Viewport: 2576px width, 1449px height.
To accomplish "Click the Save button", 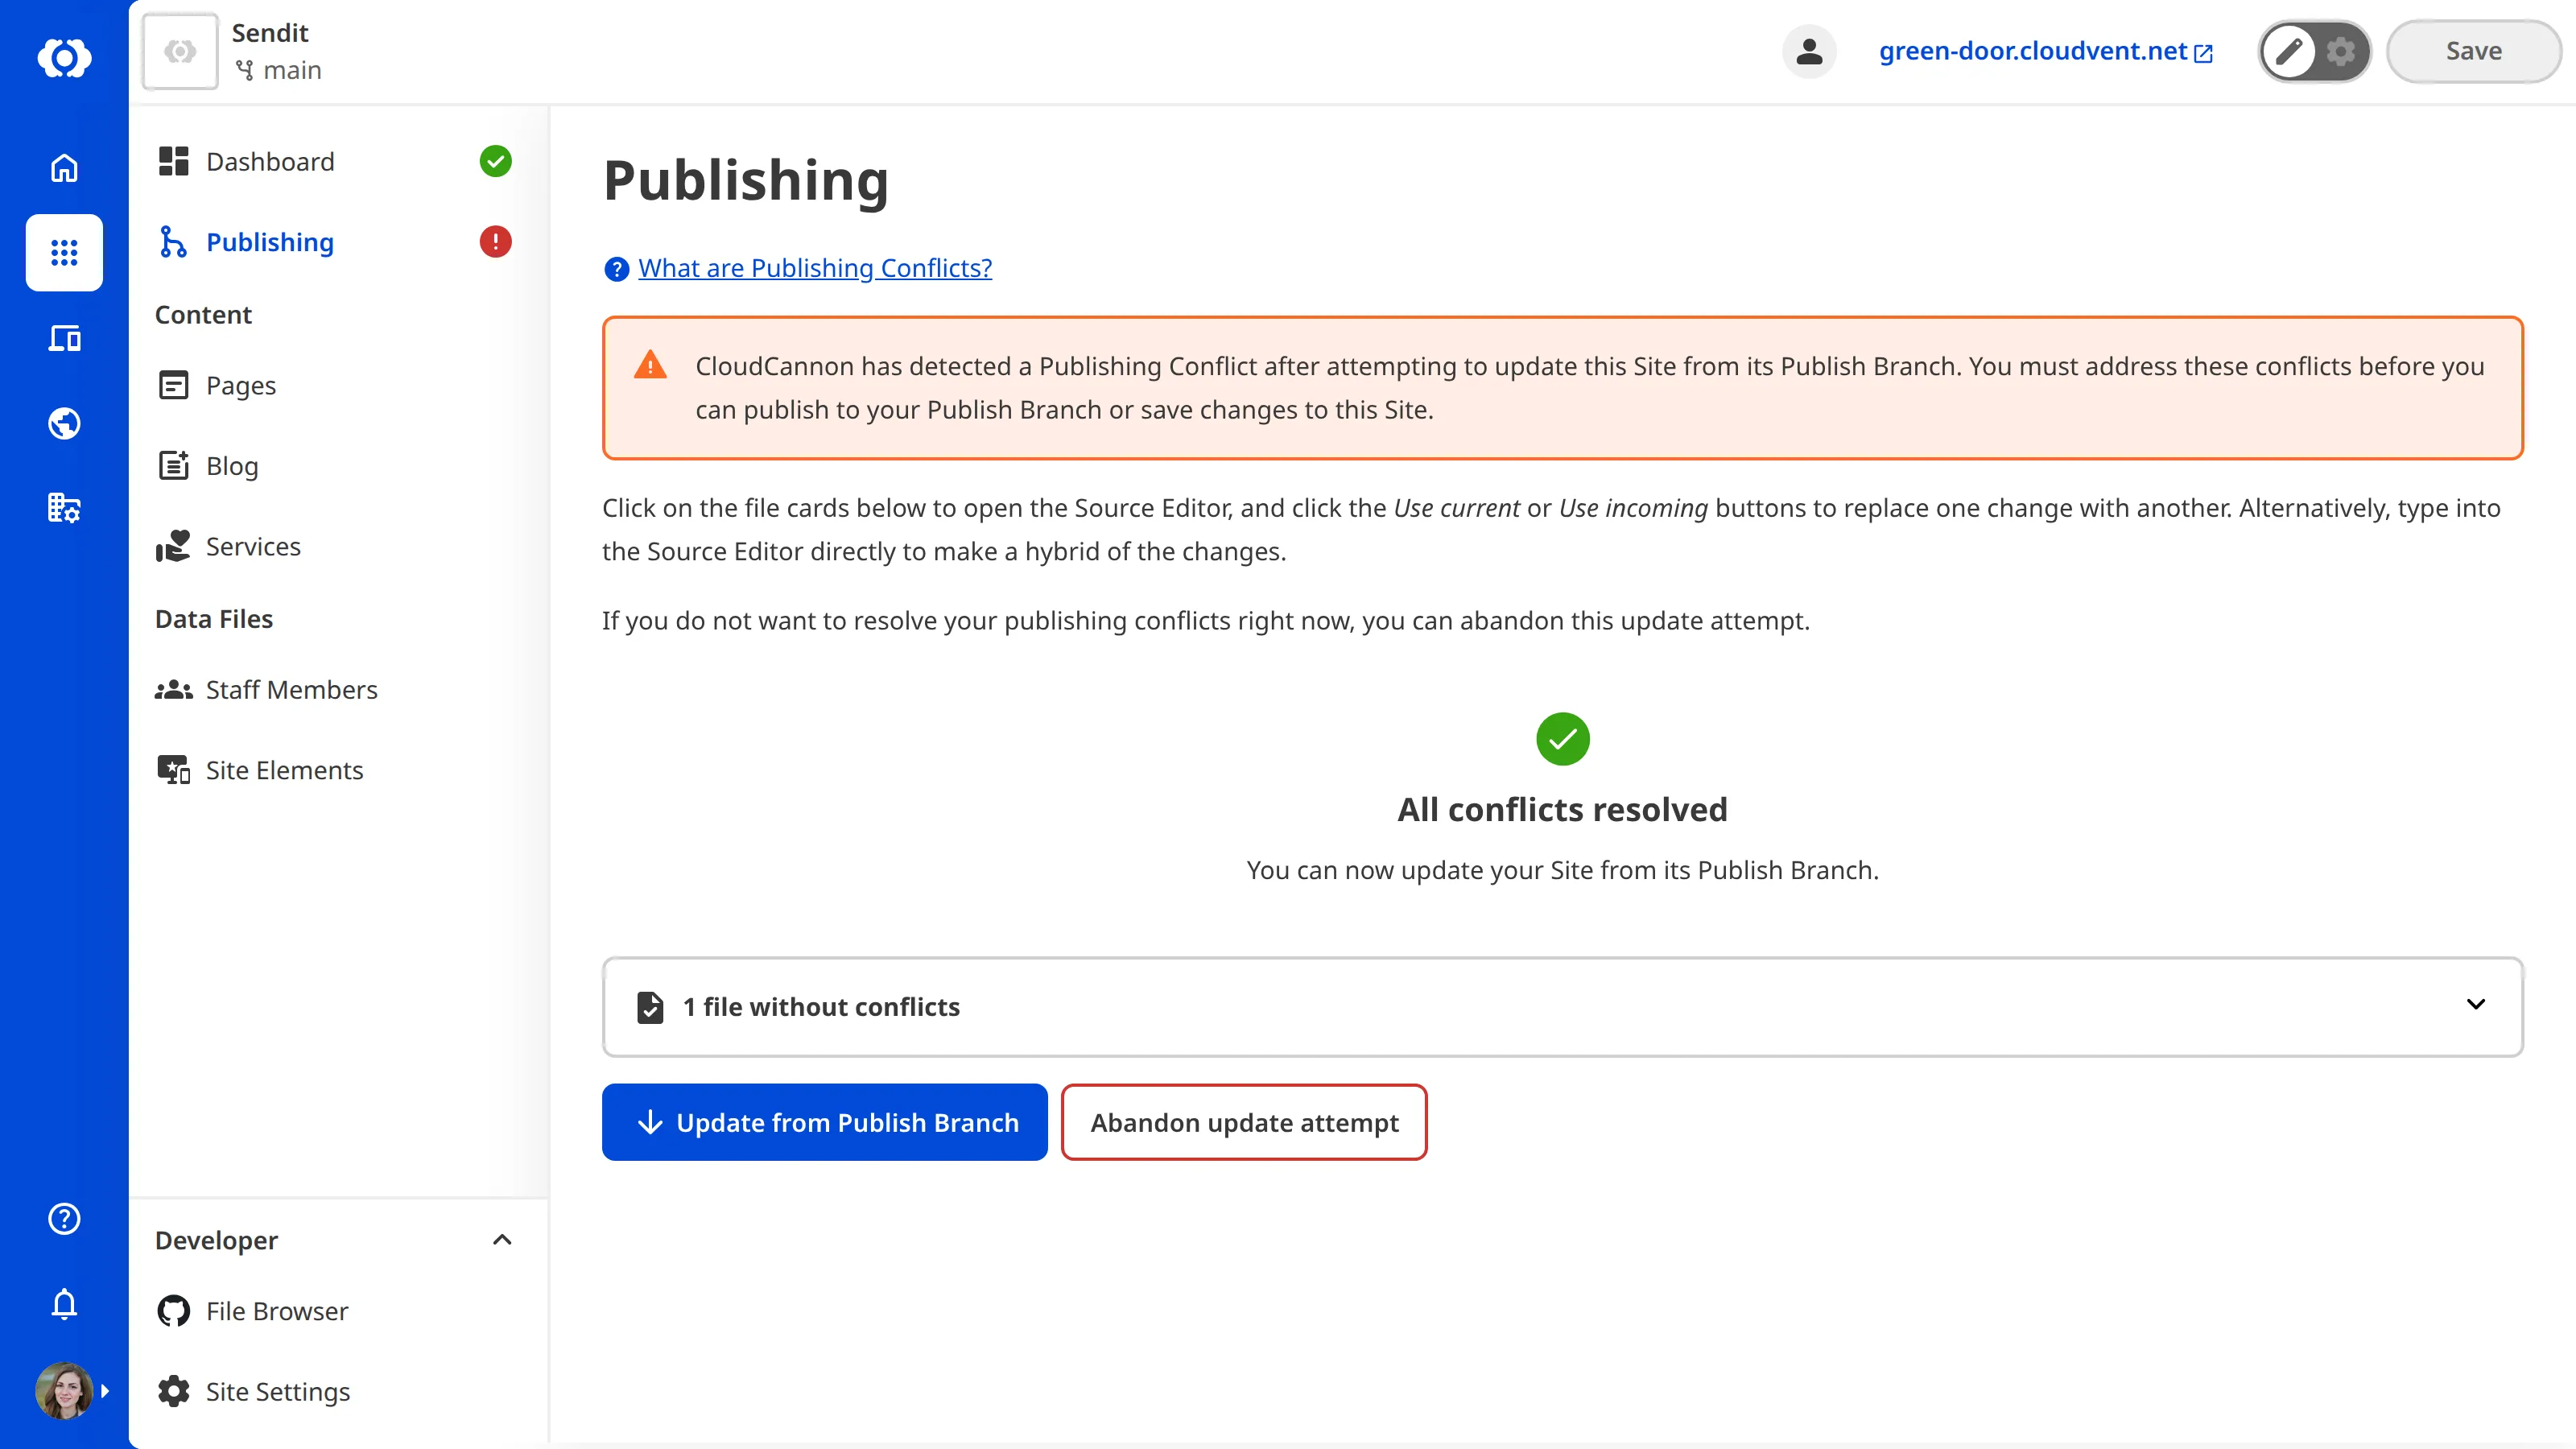I will [2473, 51].
